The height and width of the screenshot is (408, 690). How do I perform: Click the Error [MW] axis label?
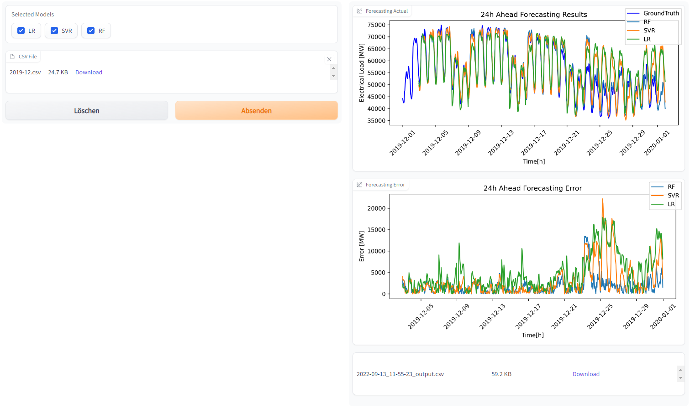click(x=362, y=246)
